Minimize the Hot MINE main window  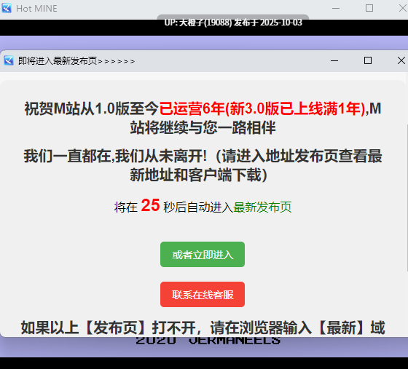(x=336, y=8)
